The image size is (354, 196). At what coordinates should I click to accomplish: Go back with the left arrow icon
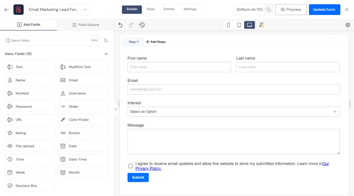coord(7,9)
